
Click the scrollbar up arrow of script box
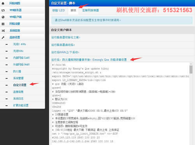[x=191, y=64]
